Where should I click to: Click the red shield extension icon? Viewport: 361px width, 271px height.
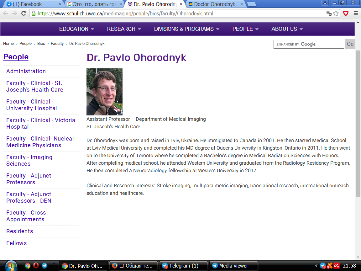pos(346,13)
